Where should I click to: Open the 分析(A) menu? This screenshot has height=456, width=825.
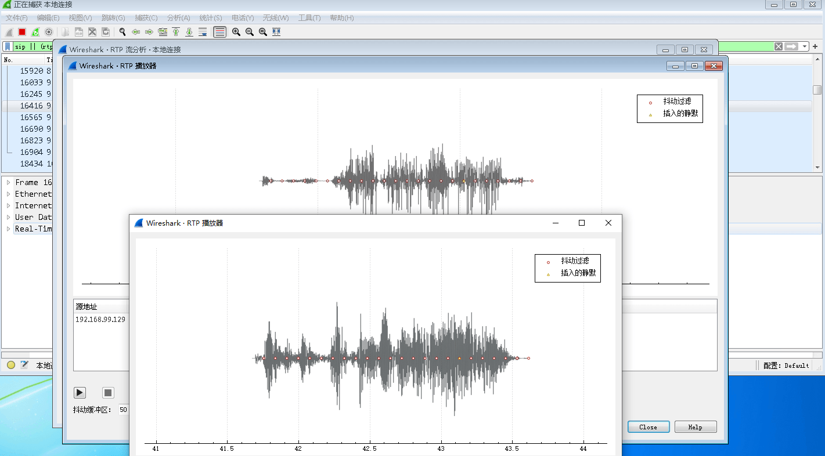pos(179,18)
